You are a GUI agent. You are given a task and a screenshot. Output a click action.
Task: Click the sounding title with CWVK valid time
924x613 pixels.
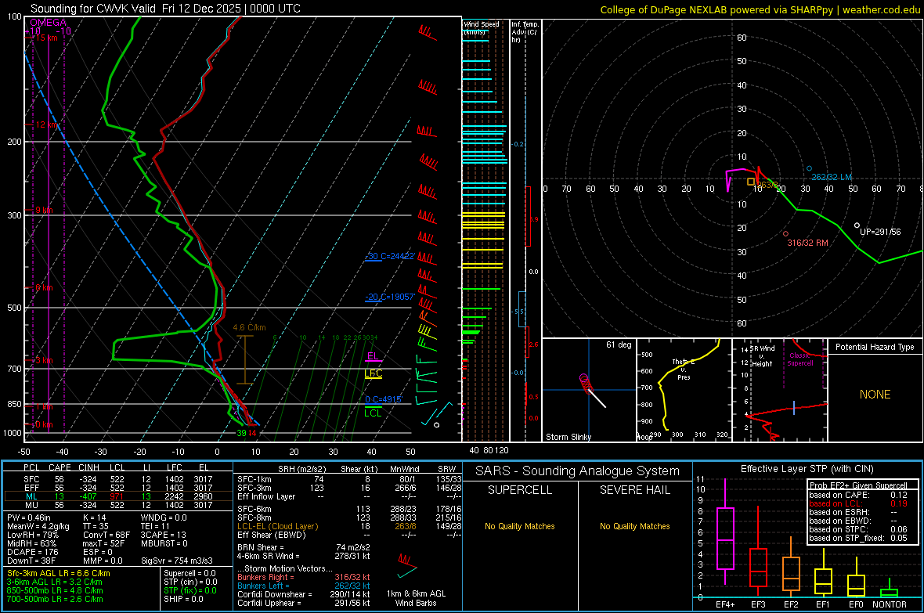click(x=165, y=9)
